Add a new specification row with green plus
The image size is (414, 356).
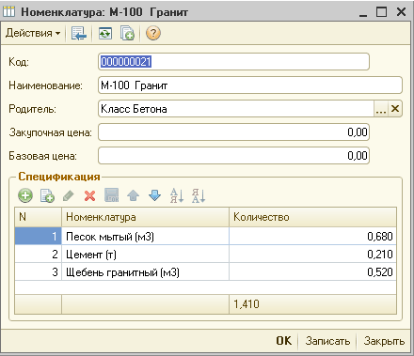[x=25, y=195]
